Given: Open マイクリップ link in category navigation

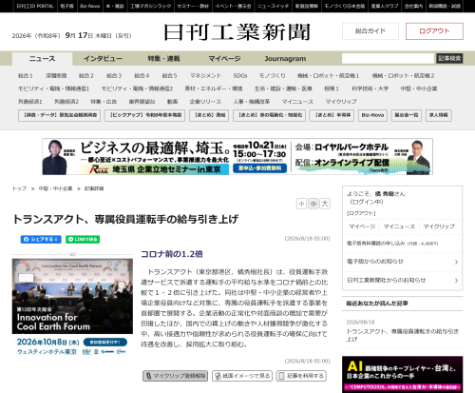Looking at the screenshot, I should click(x=341, y=102).
